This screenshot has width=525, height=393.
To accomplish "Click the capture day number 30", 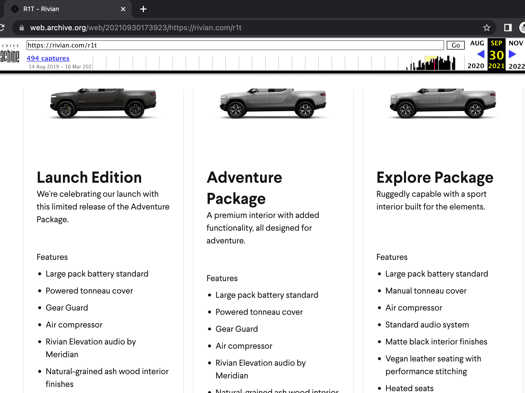I will click(496, 55).
